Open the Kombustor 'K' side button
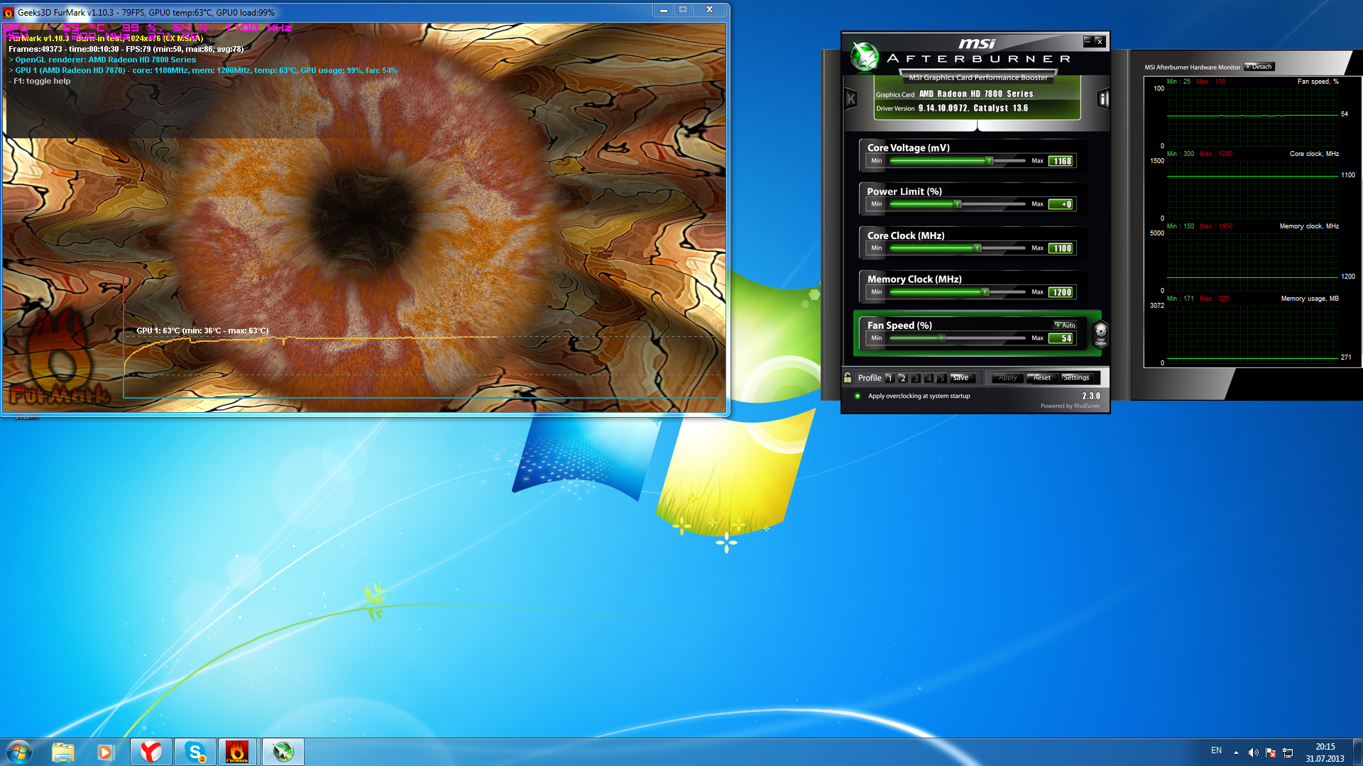Screen dimensions: 1363x766 [851, 99]
